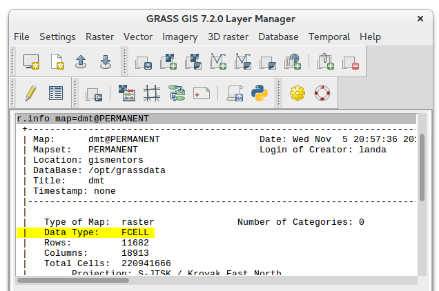Screen dimensions: 439x291
Task: Start new map display icon
Action: point(31,62)
